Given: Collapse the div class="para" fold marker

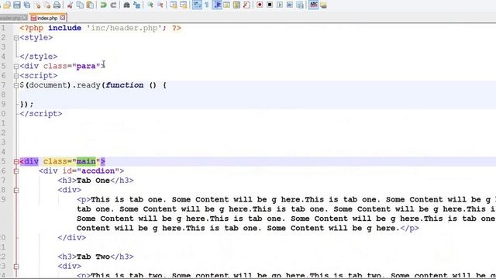Looking at the screenshot, I should pyautogui.click(x=16, y=67).
